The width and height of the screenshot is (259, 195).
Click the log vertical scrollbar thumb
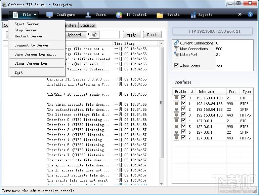click(x=161, y=102)
